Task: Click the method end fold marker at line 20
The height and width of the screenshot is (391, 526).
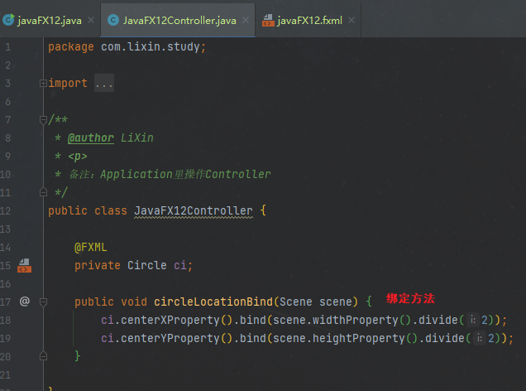Action: [43, 356]
